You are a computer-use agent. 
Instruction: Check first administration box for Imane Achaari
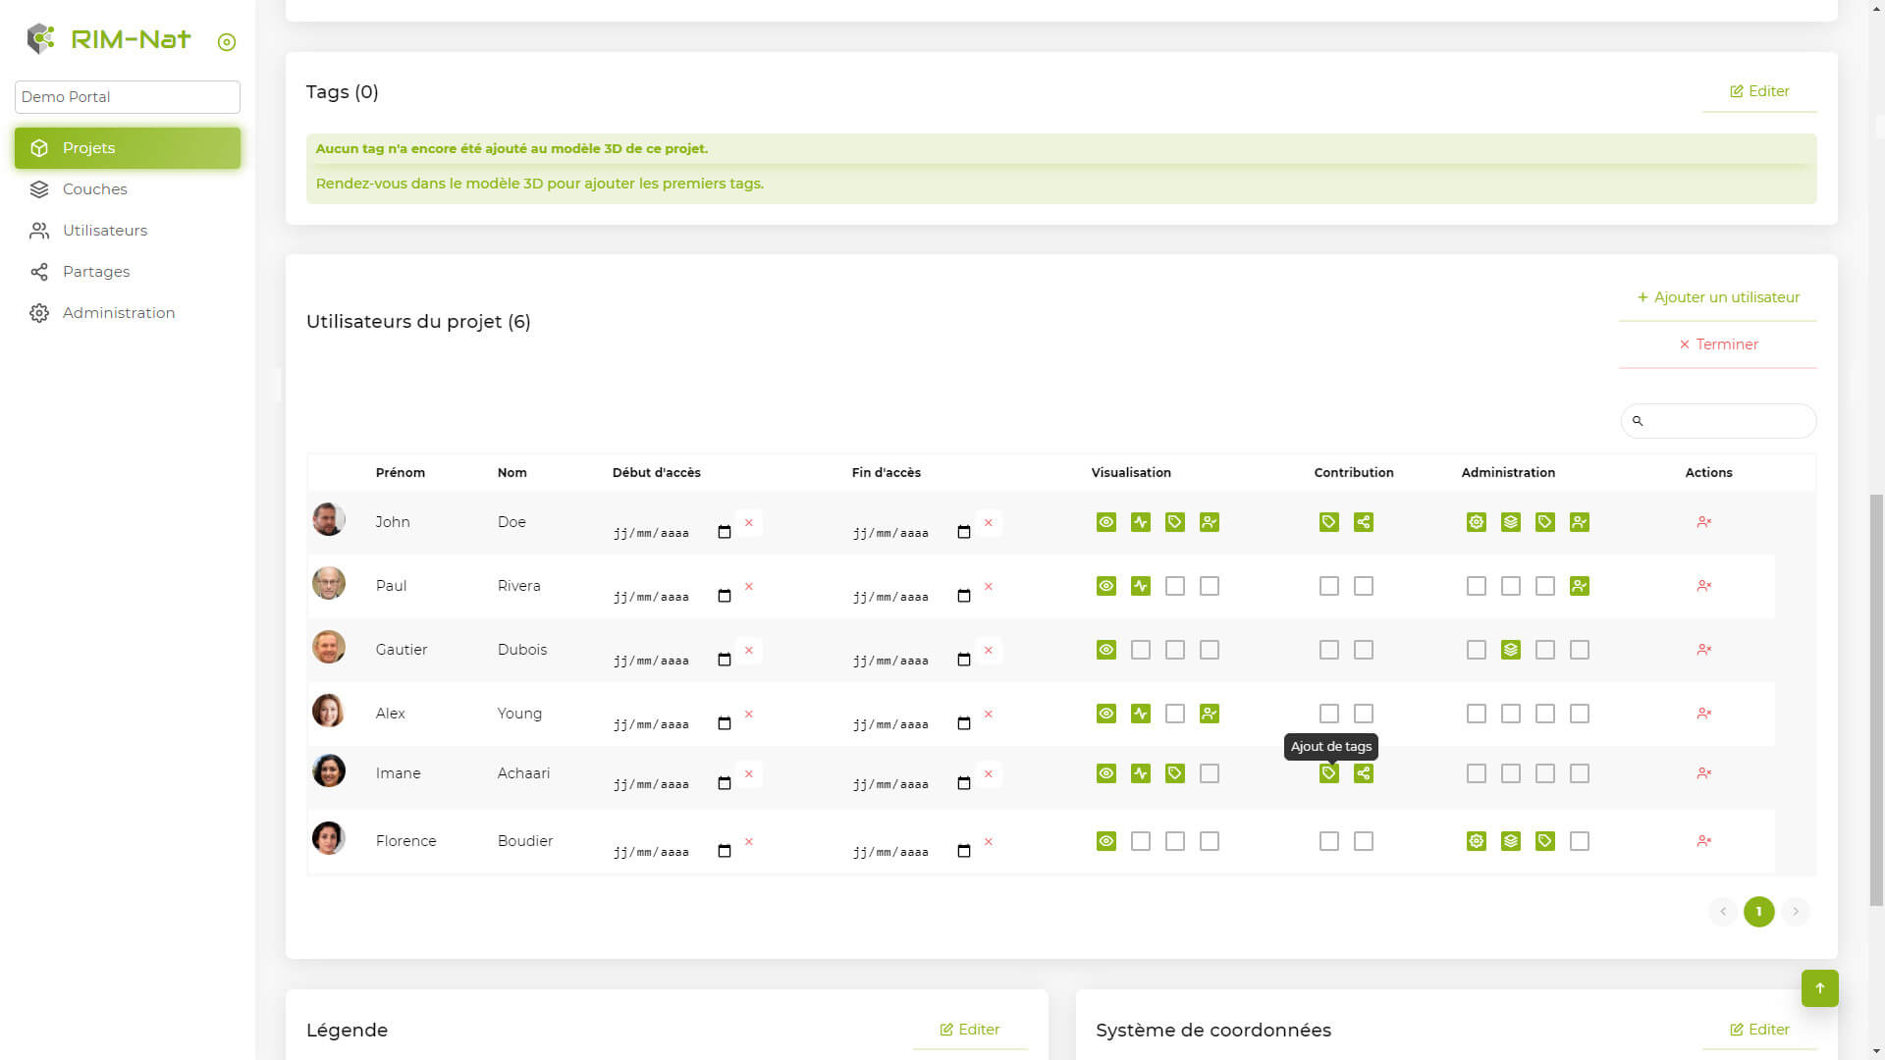tap(1476, 773)
